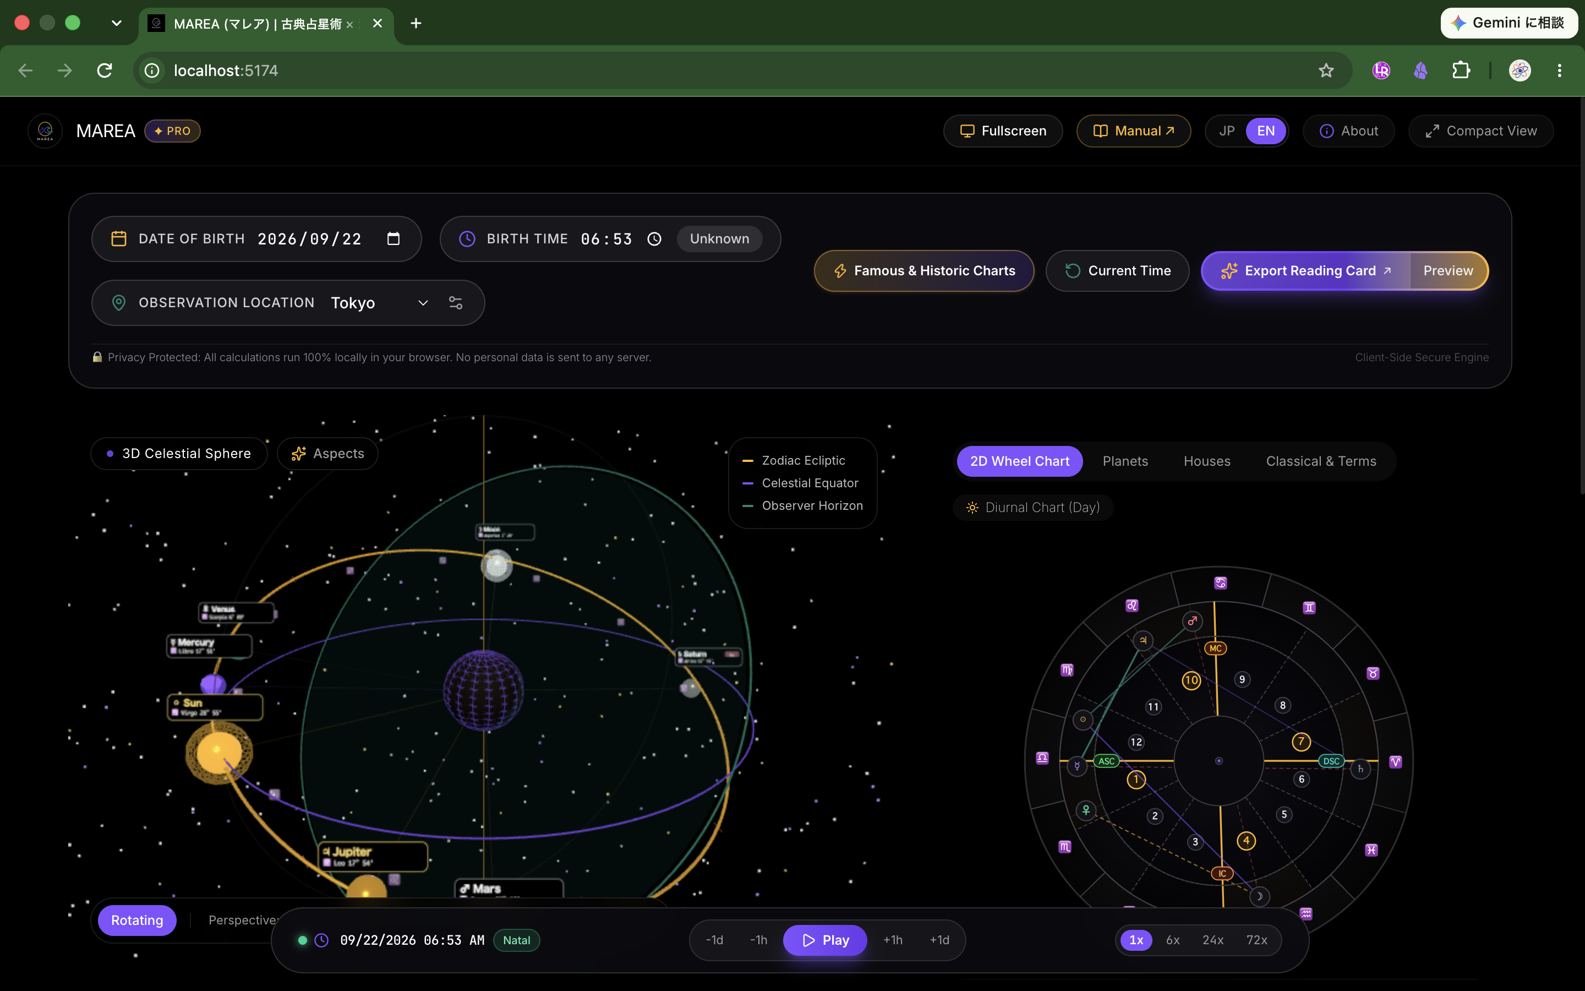Screen dimensions: 1585x991
Task: Click the Cancer zodiac glyph on wheel
Action: tap(1220, 582)
